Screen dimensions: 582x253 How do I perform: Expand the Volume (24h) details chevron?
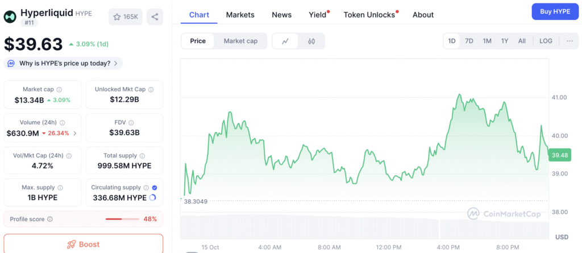pyautogui.click(x=75, y=134)
